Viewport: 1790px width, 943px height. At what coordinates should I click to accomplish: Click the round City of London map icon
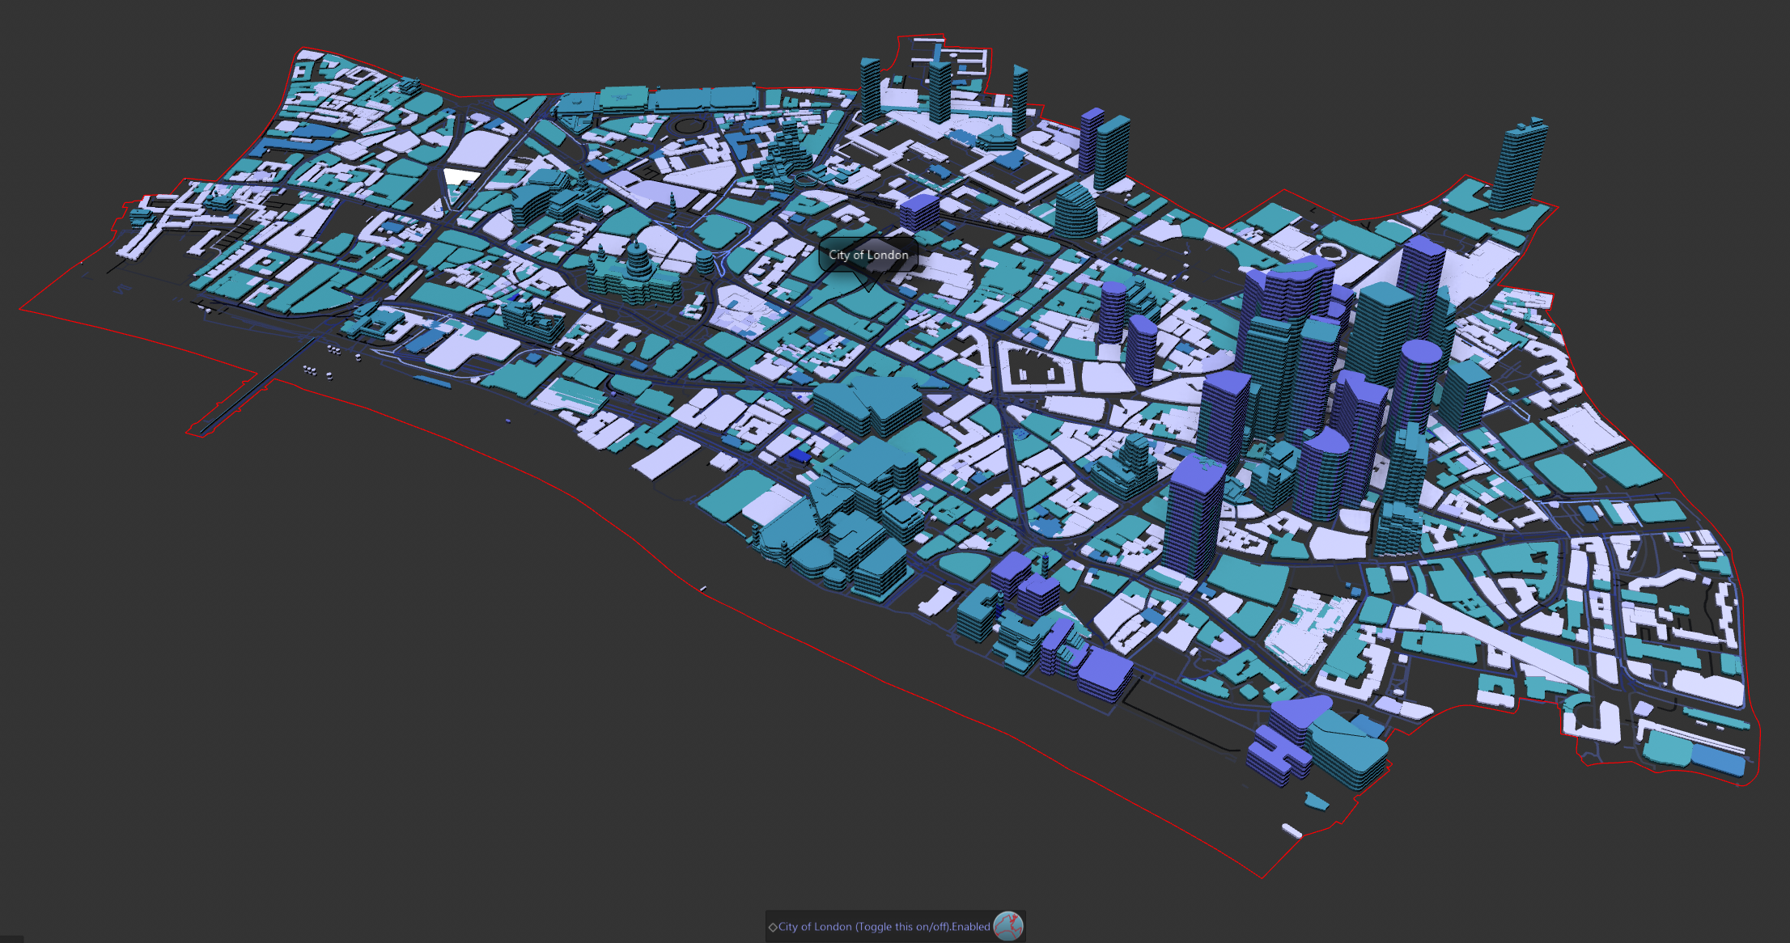coord(1008,926)
